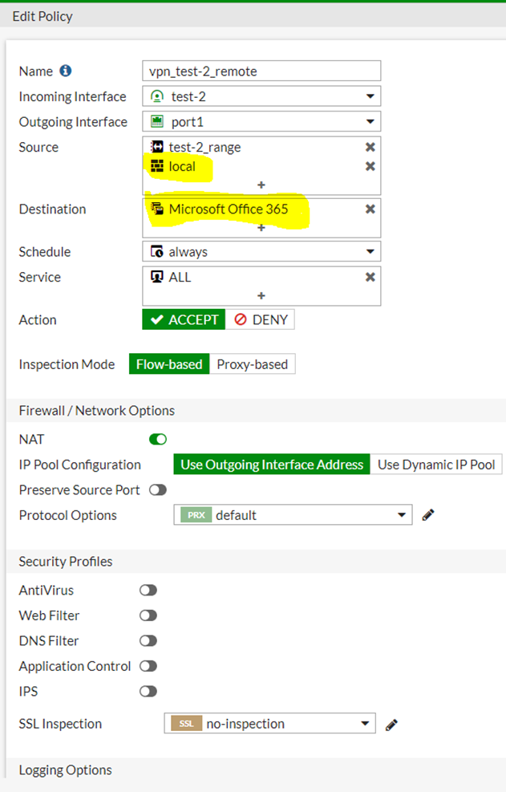Enable Preserve Source Port toggle
The height and width of the screenshot is (792, 506).
158,490
